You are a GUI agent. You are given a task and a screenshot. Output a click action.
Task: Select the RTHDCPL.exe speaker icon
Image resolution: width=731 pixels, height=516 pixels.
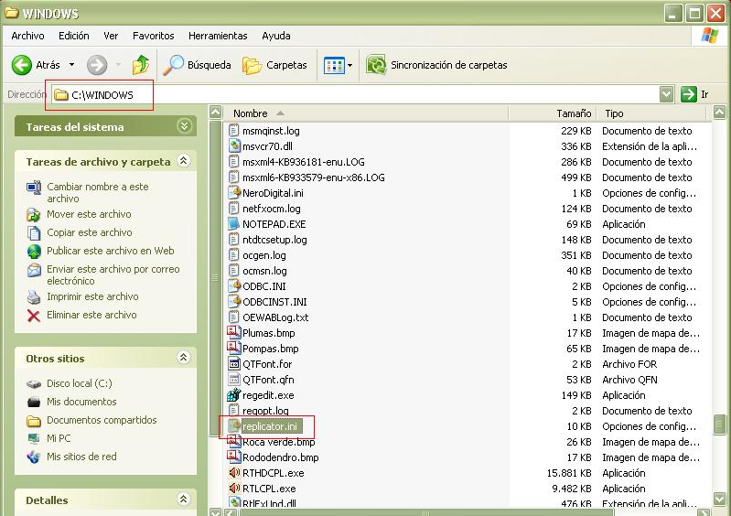click(x=233, y=473)
